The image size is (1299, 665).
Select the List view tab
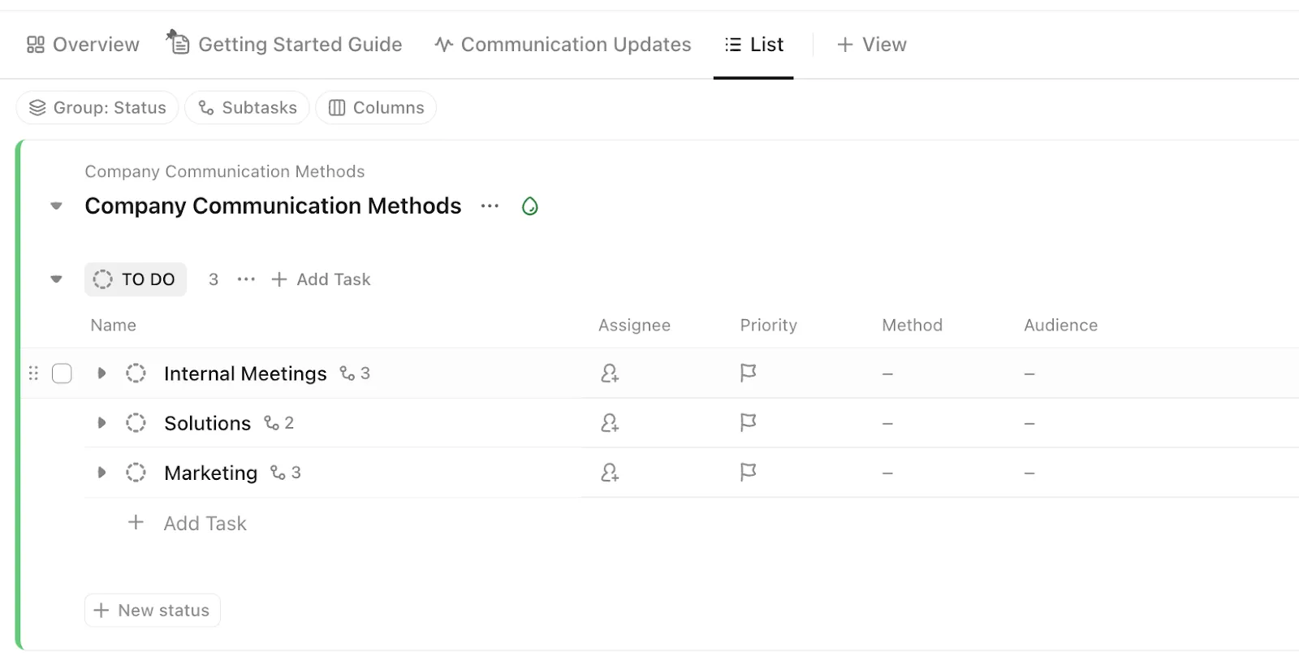(x=753, y=45)
